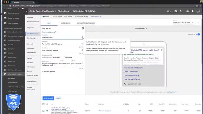Switch to the ADS tab
The height and width of the screenshot is (114, 203).
tap(49, 23)
